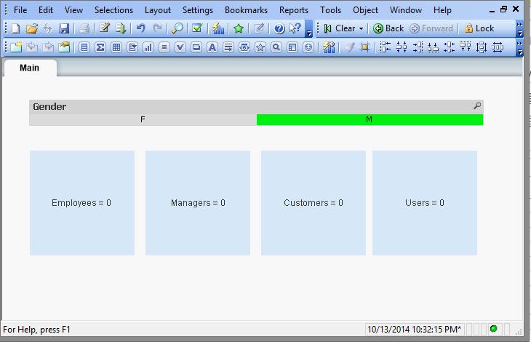The width and height of the screenshot is (531, 342).
Task: Select the Customers = 0 text box
Action: [314, 203]
